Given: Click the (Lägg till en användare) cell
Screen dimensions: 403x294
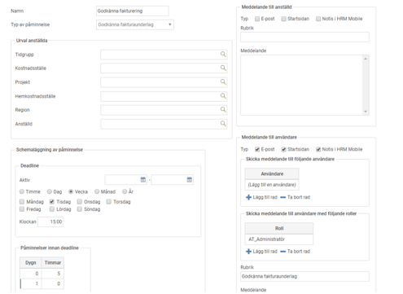Looking at the screenshot, I should [x=272, y=185].
